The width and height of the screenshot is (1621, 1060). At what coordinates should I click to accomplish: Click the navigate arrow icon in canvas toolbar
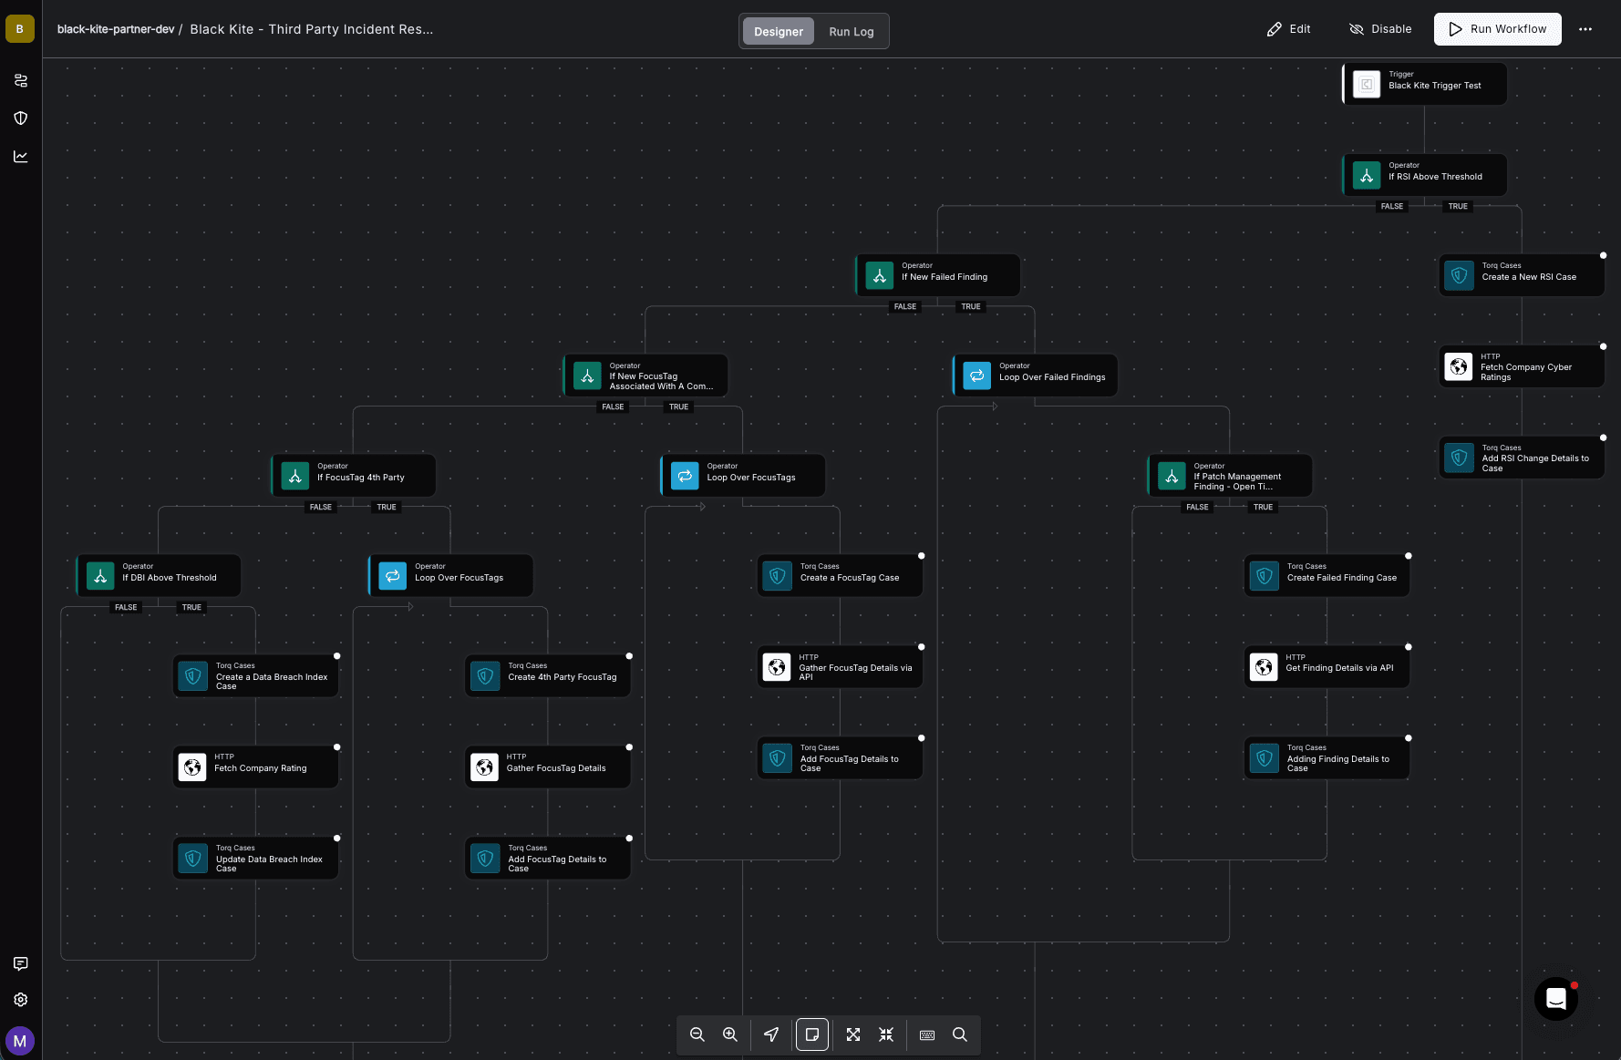click(x=771, y=1034)
